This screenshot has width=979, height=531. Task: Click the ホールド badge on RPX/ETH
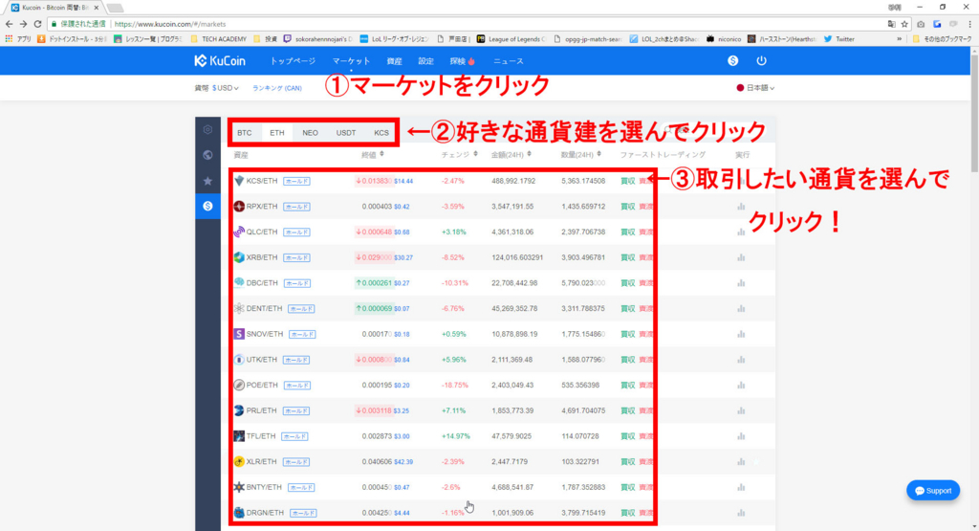tap(296, 207)
